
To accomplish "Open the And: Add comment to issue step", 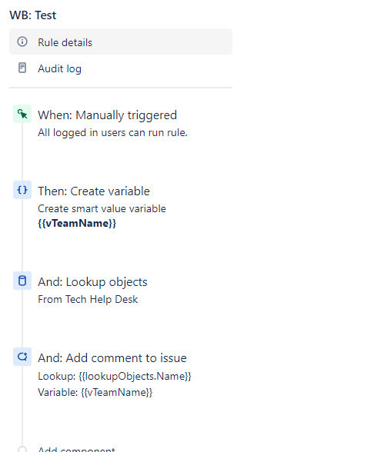I will [x=112, y=358].
